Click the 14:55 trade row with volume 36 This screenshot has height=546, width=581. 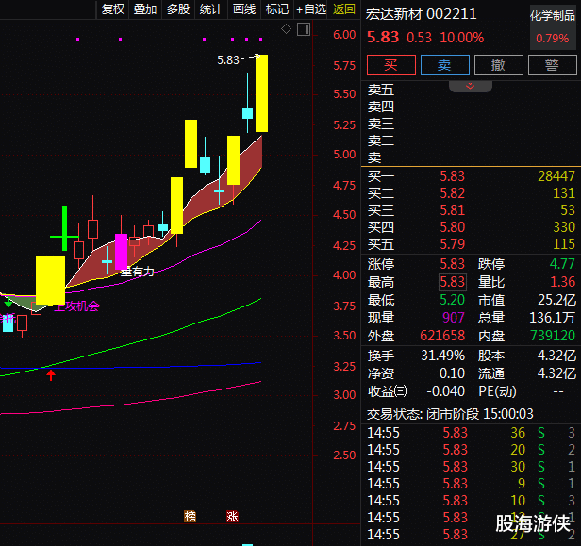tap(471, 433)
